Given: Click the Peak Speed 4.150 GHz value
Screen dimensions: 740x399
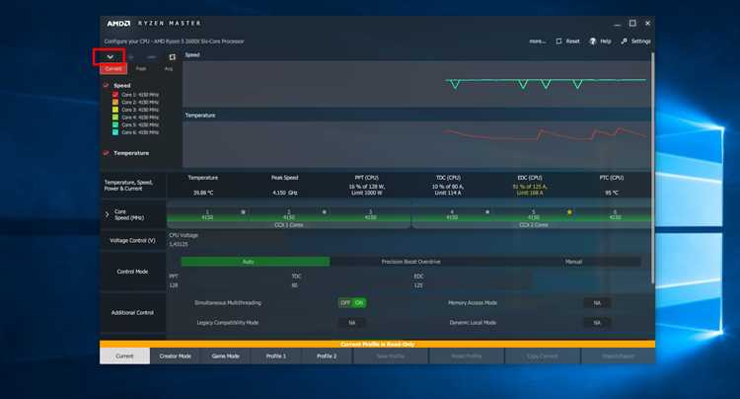Looking at the screenshot, I should pos(284,193).
